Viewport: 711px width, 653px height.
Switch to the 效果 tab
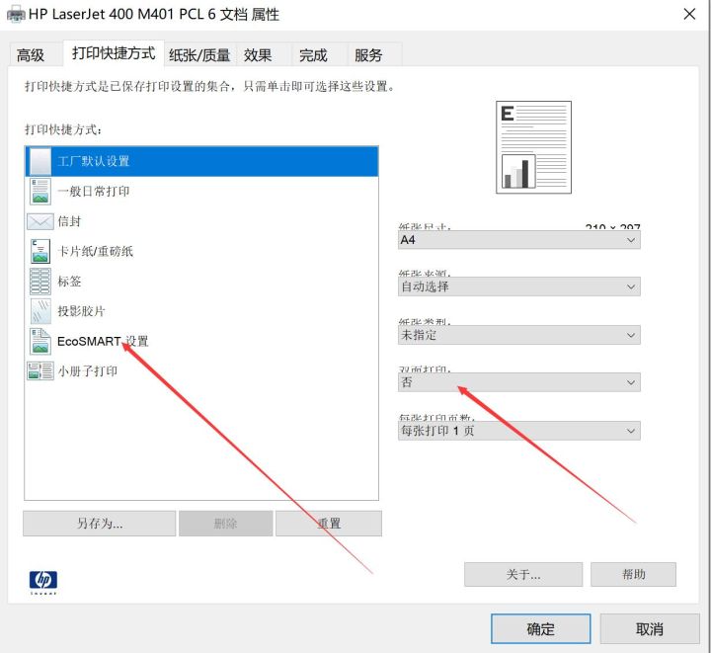coord(258,55)
